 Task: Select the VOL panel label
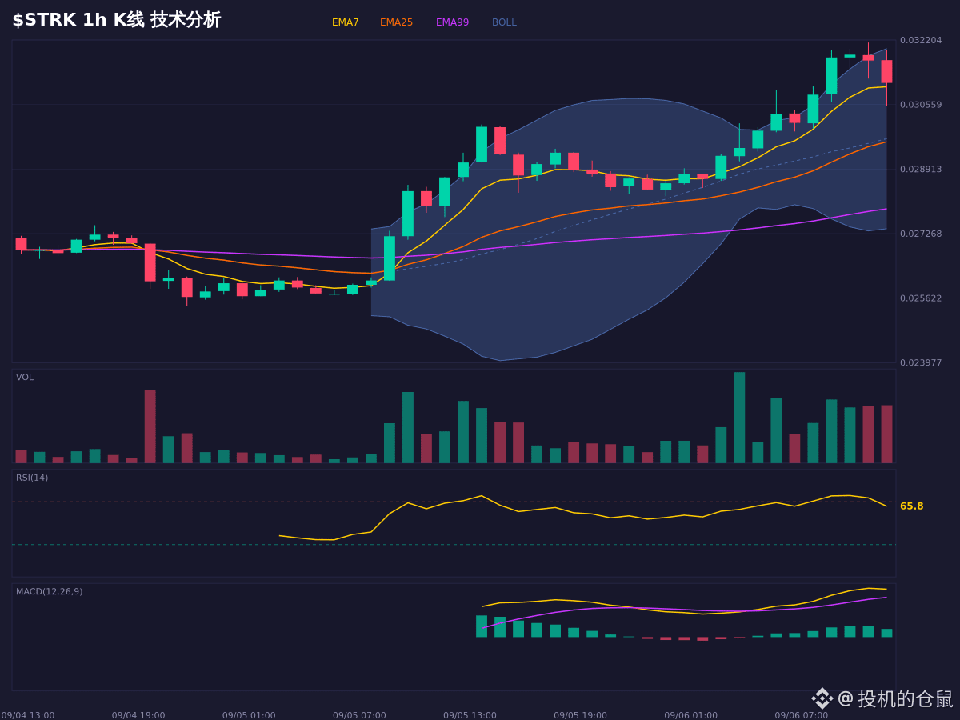(x=25, y=378)
